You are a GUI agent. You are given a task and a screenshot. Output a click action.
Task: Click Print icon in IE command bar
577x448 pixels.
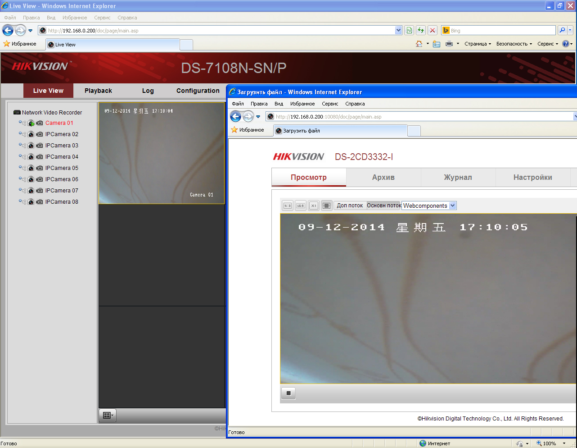tap(449, 44)
